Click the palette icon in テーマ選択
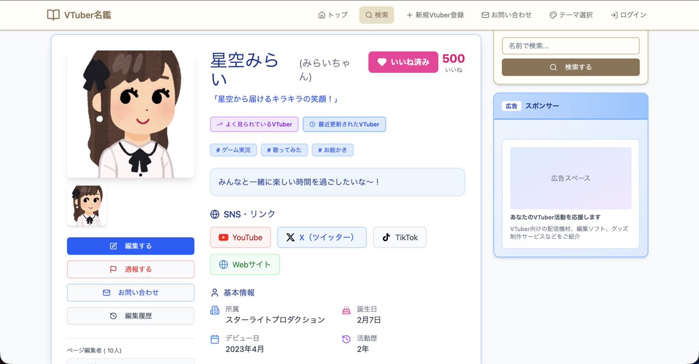Viewport: 699px width, 364px height. click(x=553, y=15)
